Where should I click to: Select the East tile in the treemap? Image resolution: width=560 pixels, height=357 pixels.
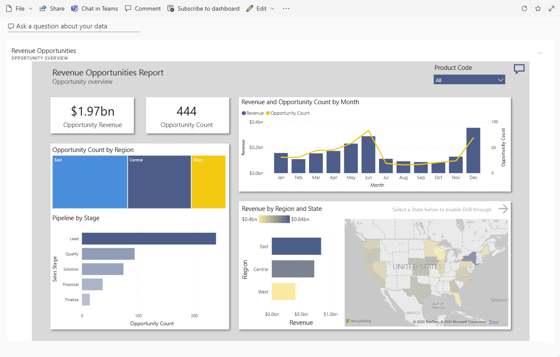pyautogui.click(x=89, y=182)
